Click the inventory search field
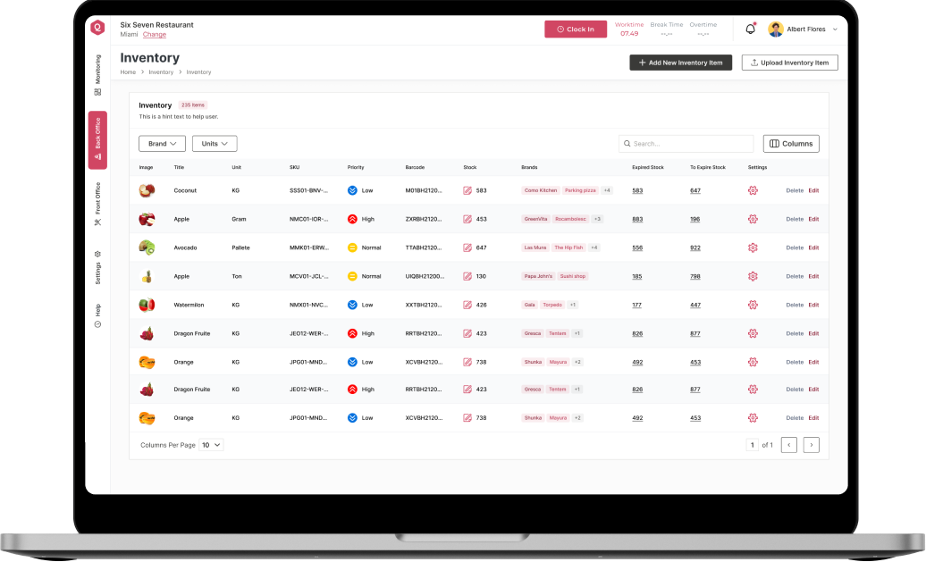This screenshot has width=926, height=562. pyautogui.click(x=686, y=144)
